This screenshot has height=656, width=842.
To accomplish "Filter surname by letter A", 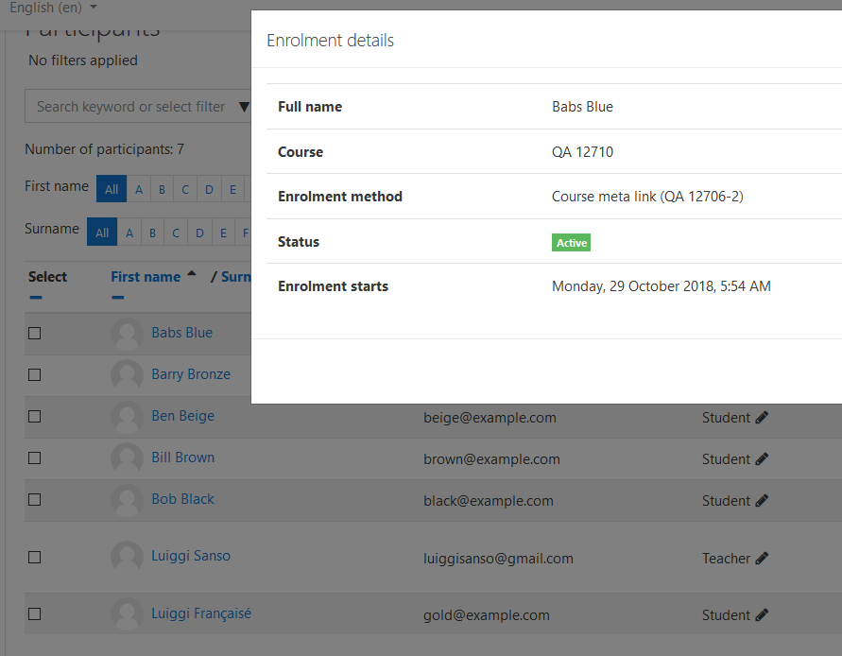I will click(x=129, y=233).
